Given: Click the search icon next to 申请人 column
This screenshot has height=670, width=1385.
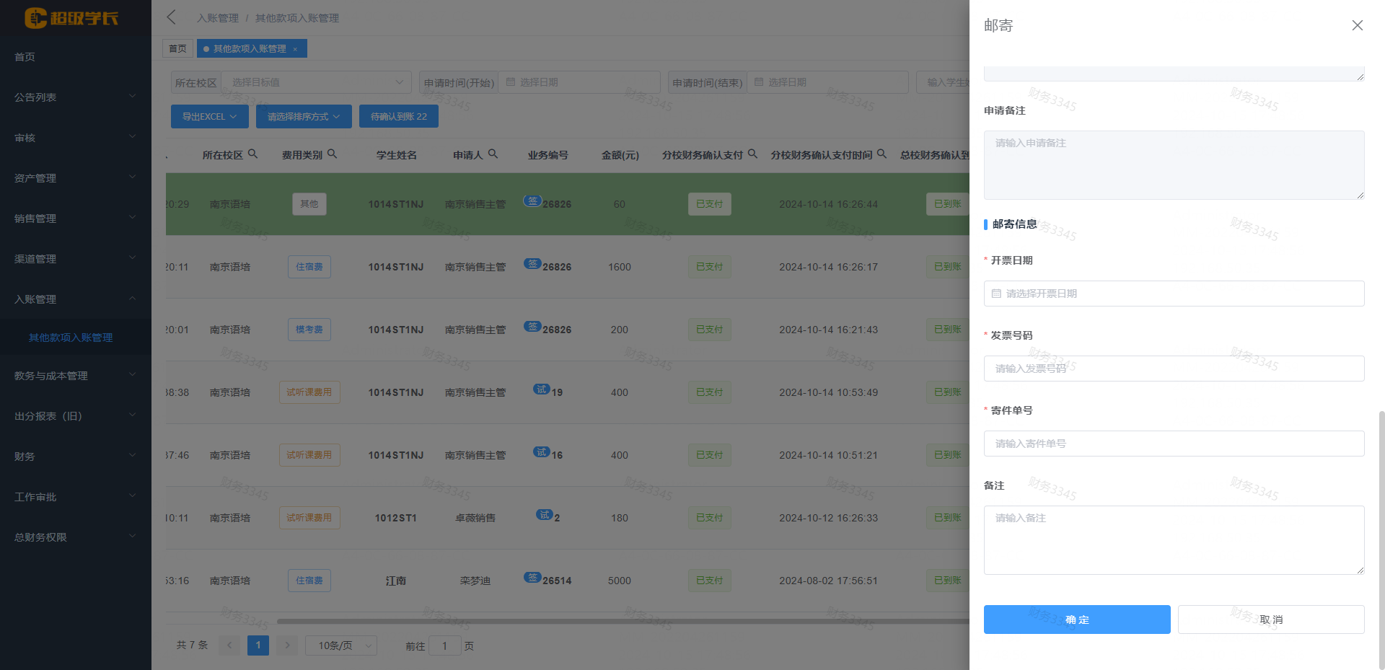Looking at the screenshot, I should click(x=494, y=153).
